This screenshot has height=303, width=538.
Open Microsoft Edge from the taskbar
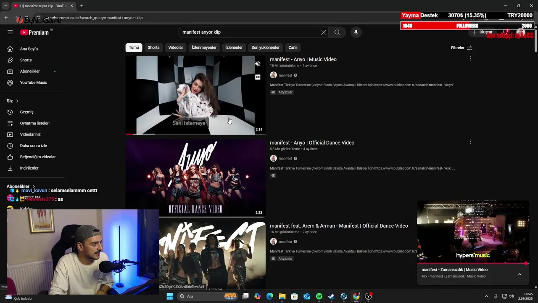[x=270, y=296]
